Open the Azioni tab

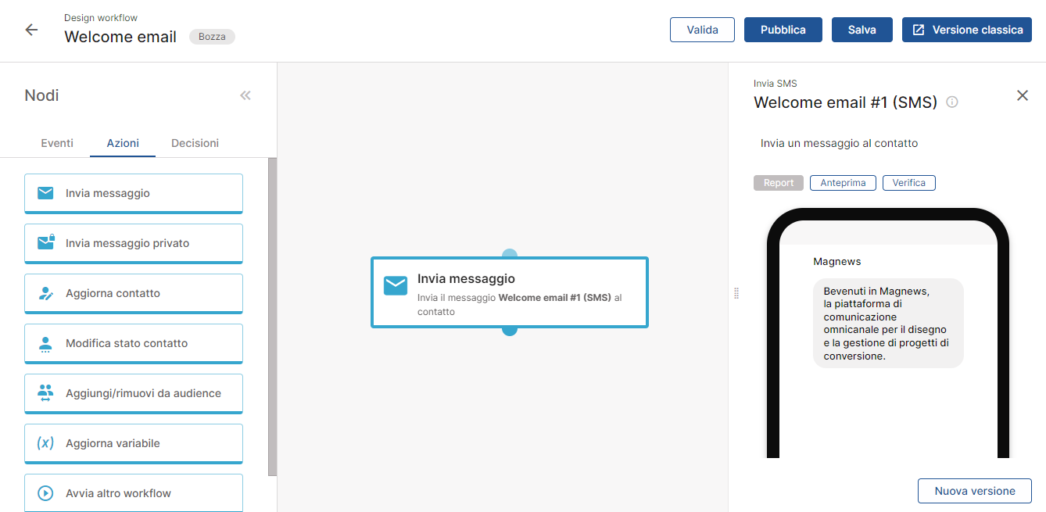pyautogui.click(x=123, y=143)
